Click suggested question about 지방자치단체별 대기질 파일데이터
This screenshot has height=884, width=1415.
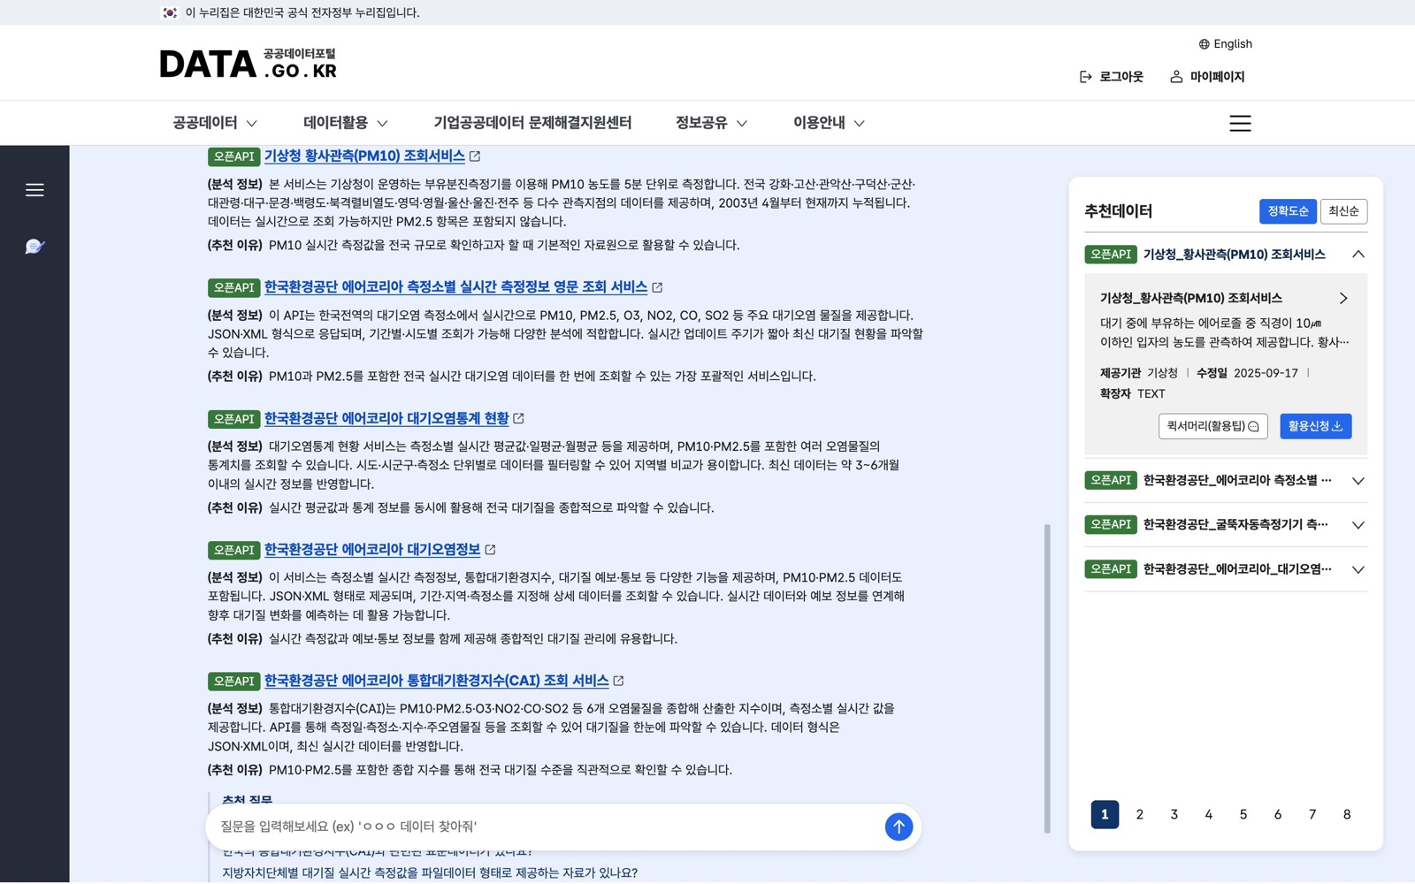click(x=430, y=873)
